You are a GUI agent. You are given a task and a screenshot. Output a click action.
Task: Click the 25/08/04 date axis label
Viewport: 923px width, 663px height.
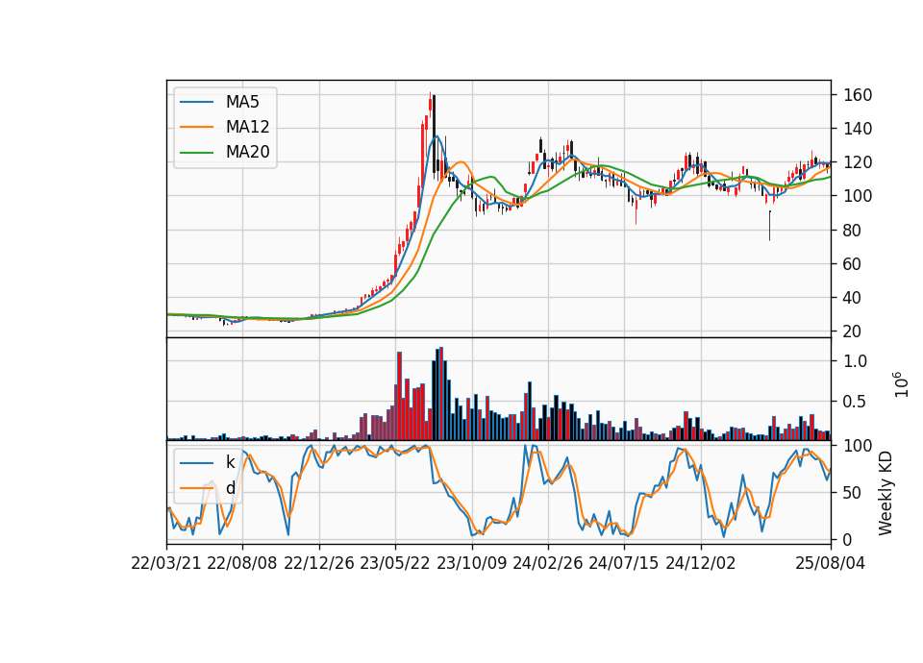pos(831,563)
